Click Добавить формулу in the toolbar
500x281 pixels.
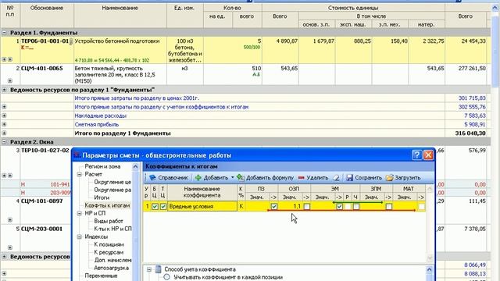(266, 177)
